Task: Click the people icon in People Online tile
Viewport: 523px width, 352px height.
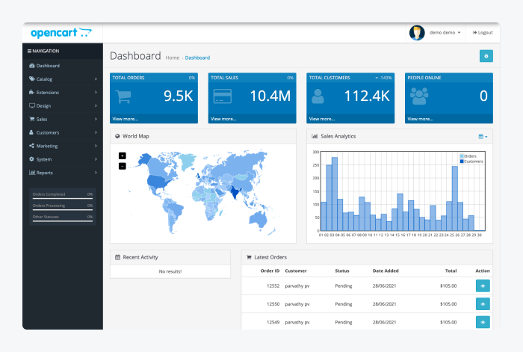Action: pos(419,96)
